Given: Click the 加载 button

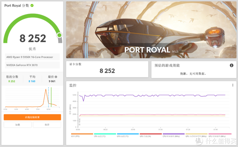Looking at the screenshot, I should pos(17,125).
